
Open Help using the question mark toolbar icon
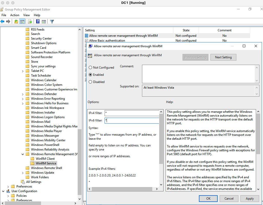[37, 21]
